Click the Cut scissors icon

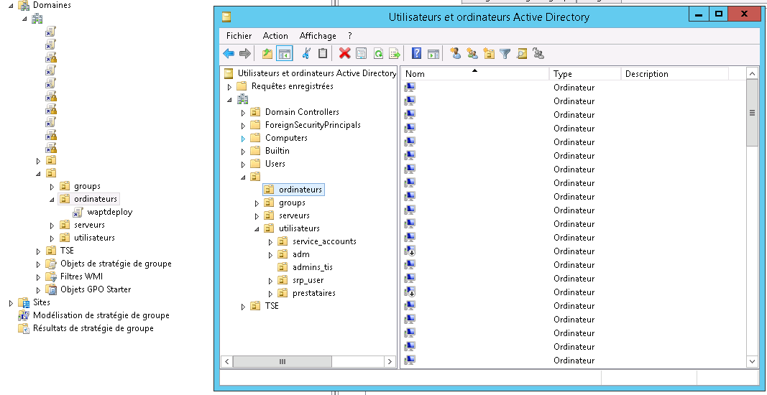(306, 53)
